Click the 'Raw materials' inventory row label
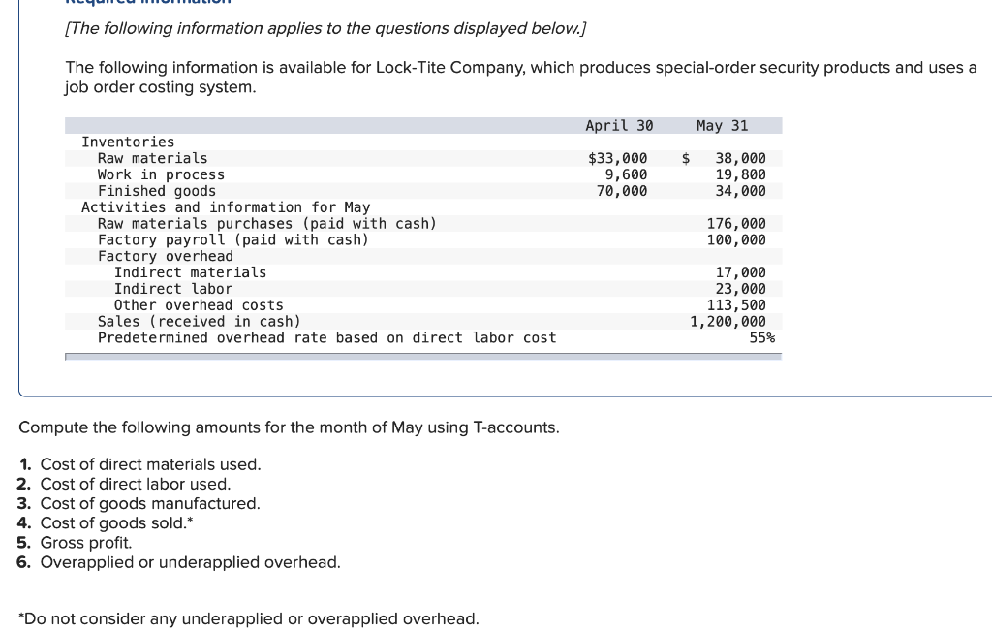 click(152, 158)
